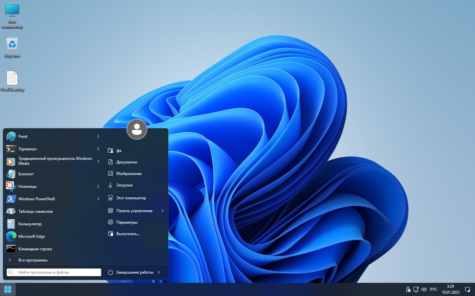The height and width of the screenshot is (296, 475).
Task: Launch the Калькулятор icon
Action: point(11,224)
